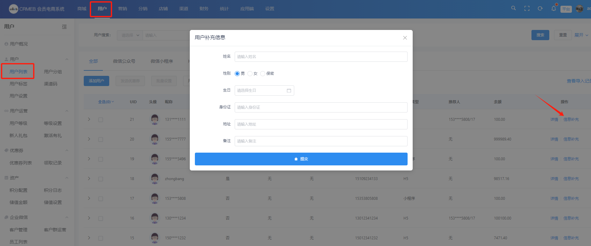Click the CRMEB logo icon
Viewport: 591px width, 246px height.
point(13,9)
